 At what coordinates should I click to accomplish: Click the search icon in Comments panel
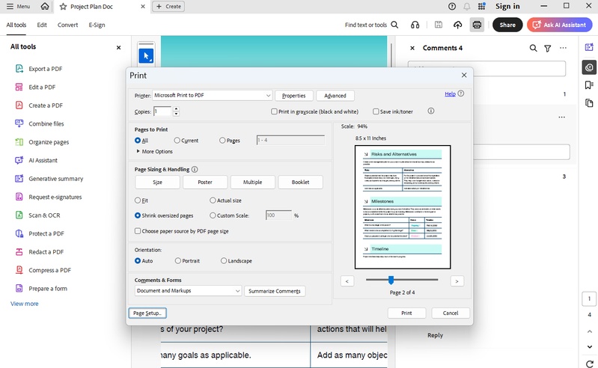coord(533,48)
